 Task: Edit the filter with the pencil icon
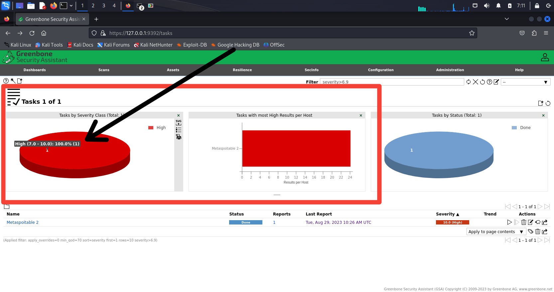click(x=496, y=82)
